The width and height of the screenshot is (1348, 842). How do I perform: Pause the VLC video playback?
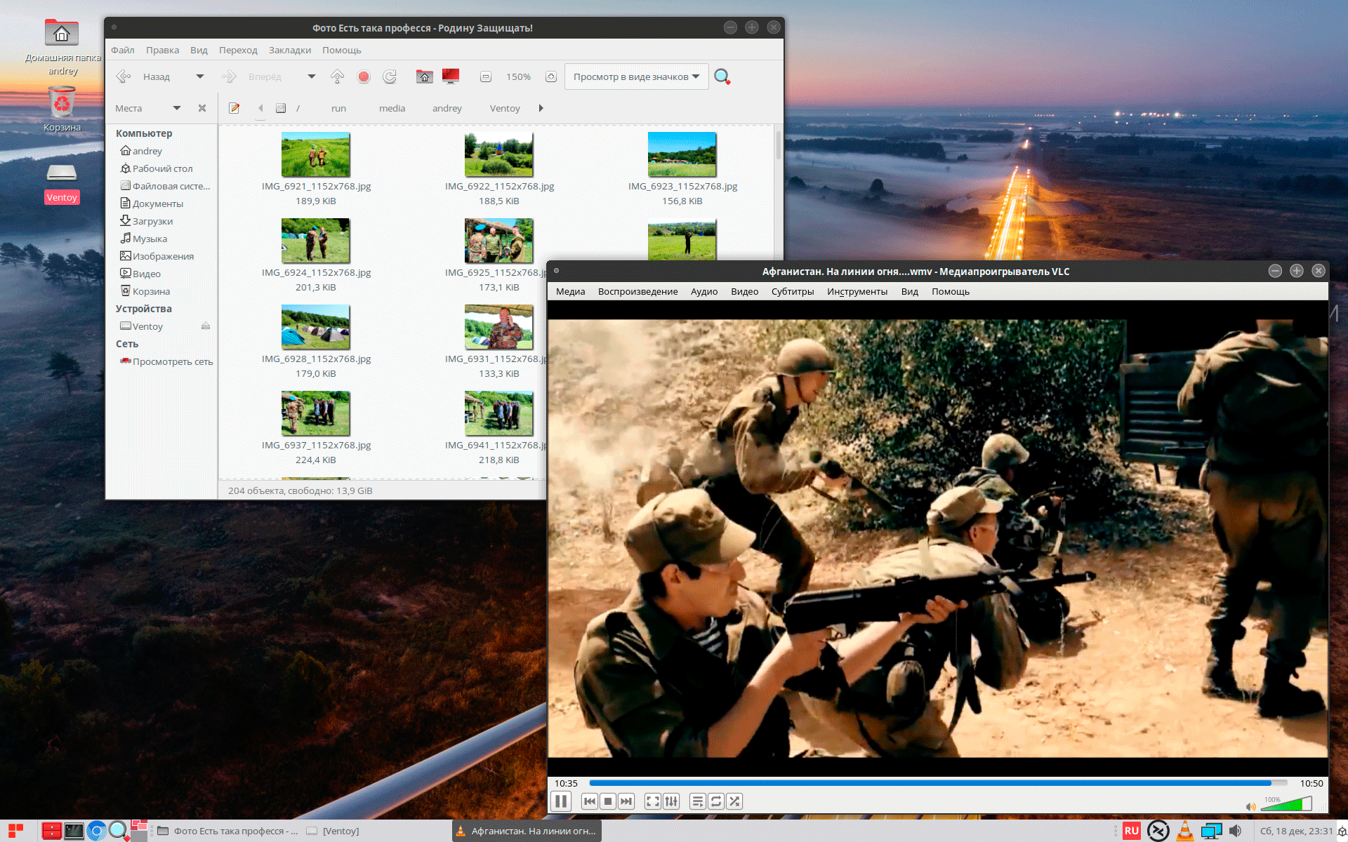click(x=561, y=801)
